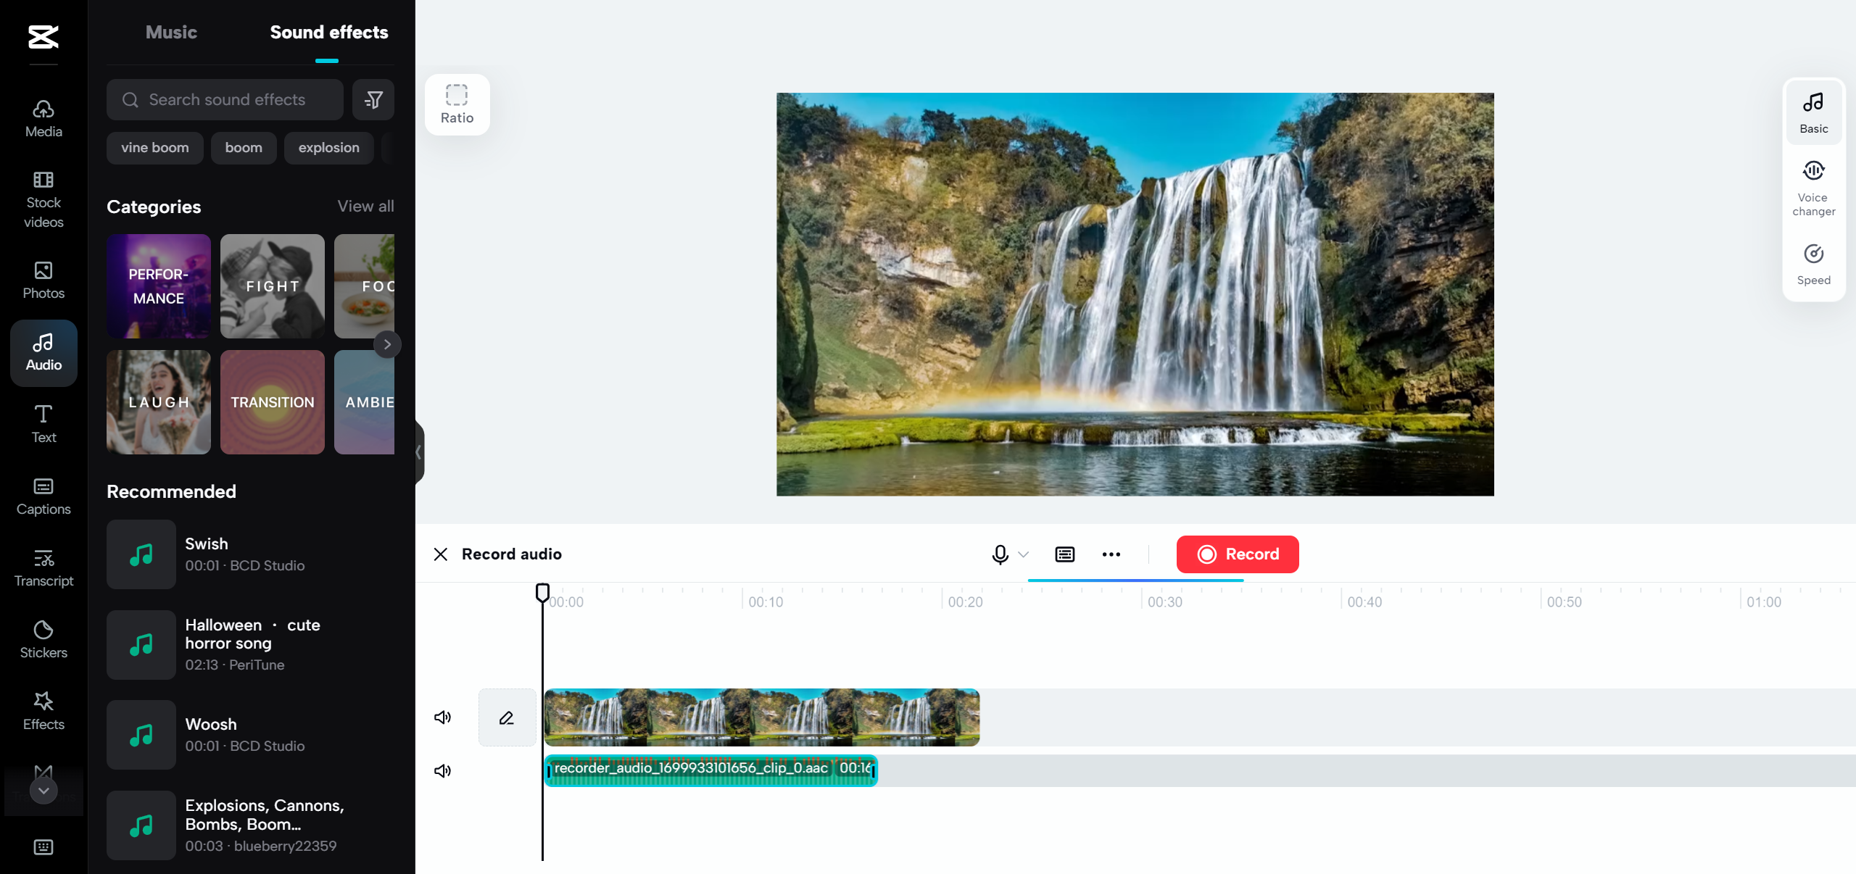Click View all categories link
The image size is (1856, 874).
point(365,207)
